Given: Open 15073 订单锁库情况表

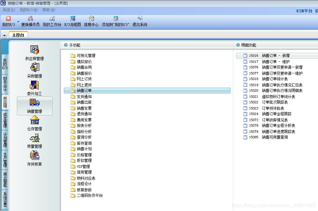Looking at the screenshot, I should (266, 120).
